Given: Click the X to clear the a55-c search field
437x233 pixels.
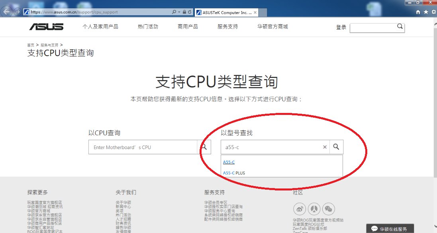Looking at the screenshot, I should click(x=325, y=147).
